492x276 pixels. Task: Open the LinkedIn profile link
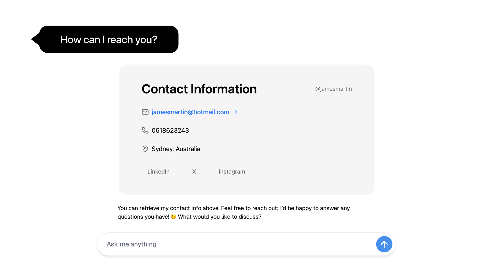[158, 172]
